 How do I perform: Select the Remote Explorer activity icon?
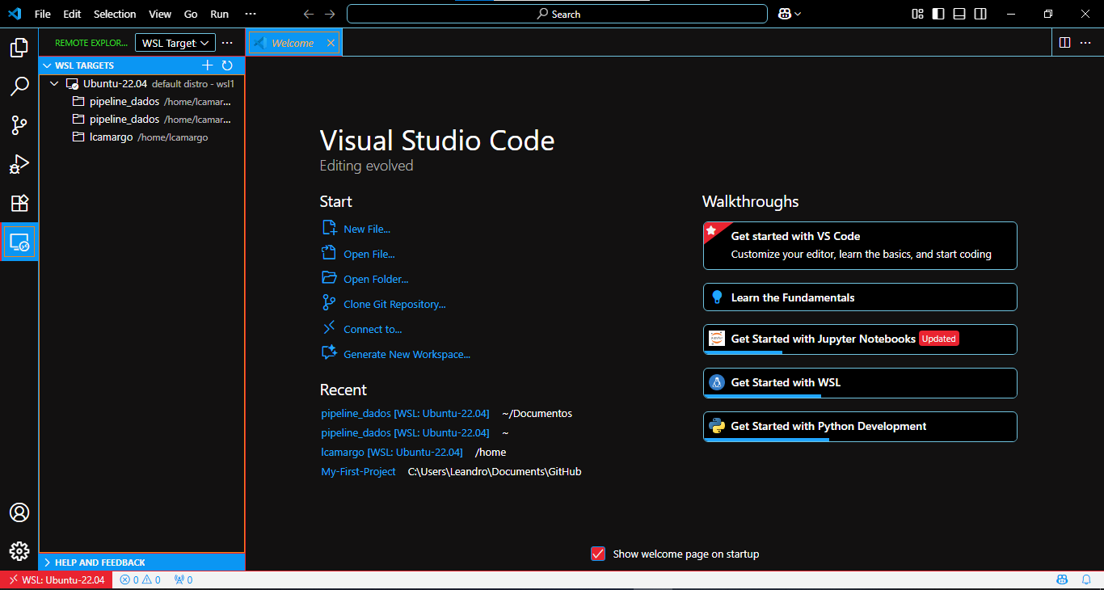(19, 242)
